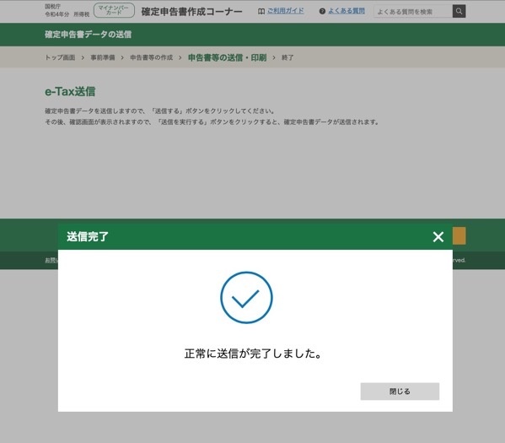The width and height of the screenshot is (505, 443).
Task: Click the 閉じる button in the dialog
Action: [x=400, y=392]
